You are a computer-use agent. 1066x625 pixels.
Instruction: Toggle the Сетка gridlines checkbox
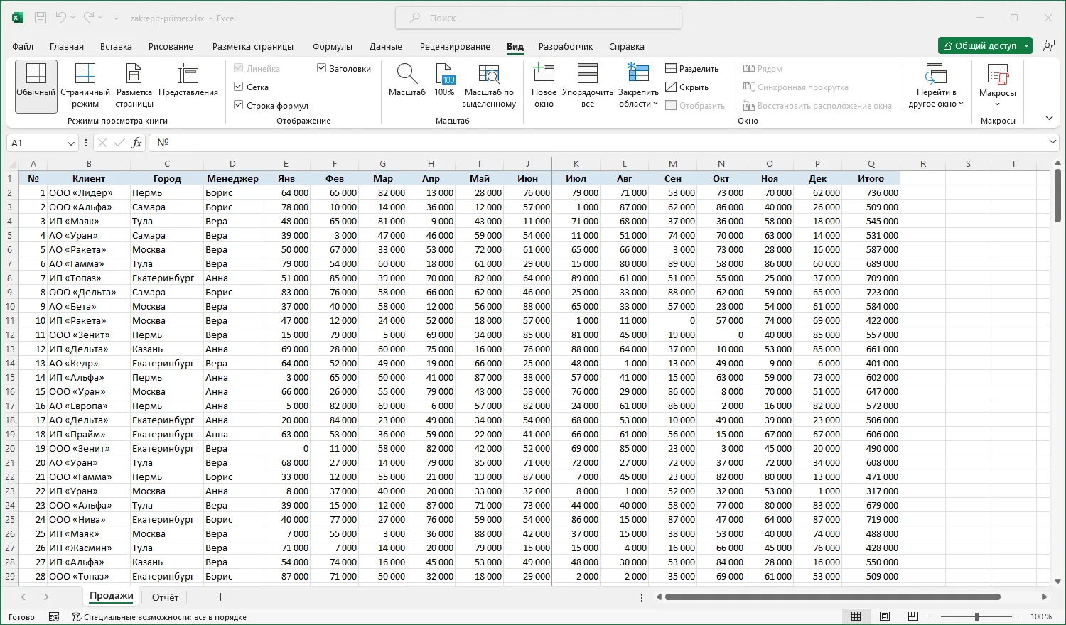click(x=252, y=87)
